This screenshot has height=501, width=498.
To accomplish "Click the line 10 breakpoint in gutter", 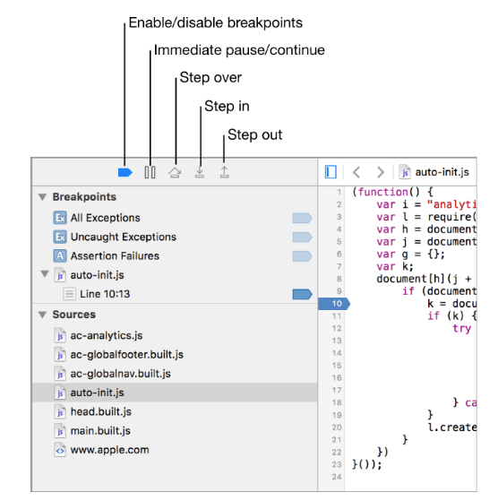I will [x=334, y=304].
